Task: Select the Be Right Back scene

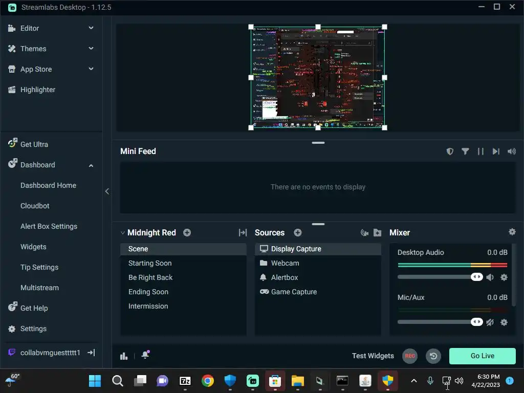Action: pyautogui.click(x=184, y=277)
